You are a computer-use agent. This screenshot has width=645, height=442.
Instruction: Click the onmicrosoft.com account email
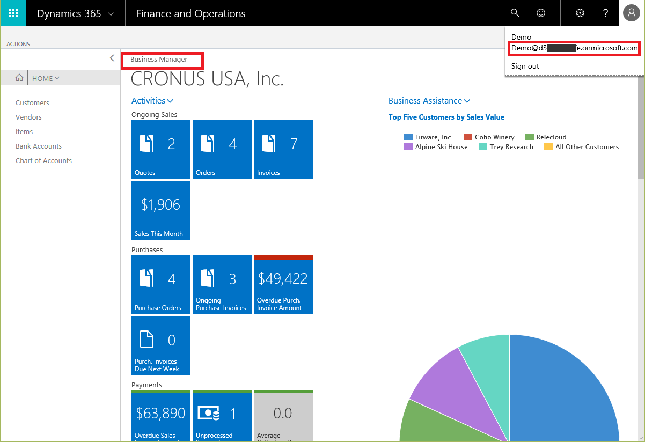[575, 48]
